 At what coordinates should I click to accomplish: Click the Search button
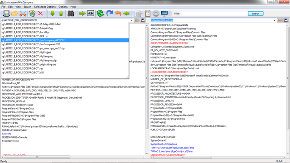256,14
